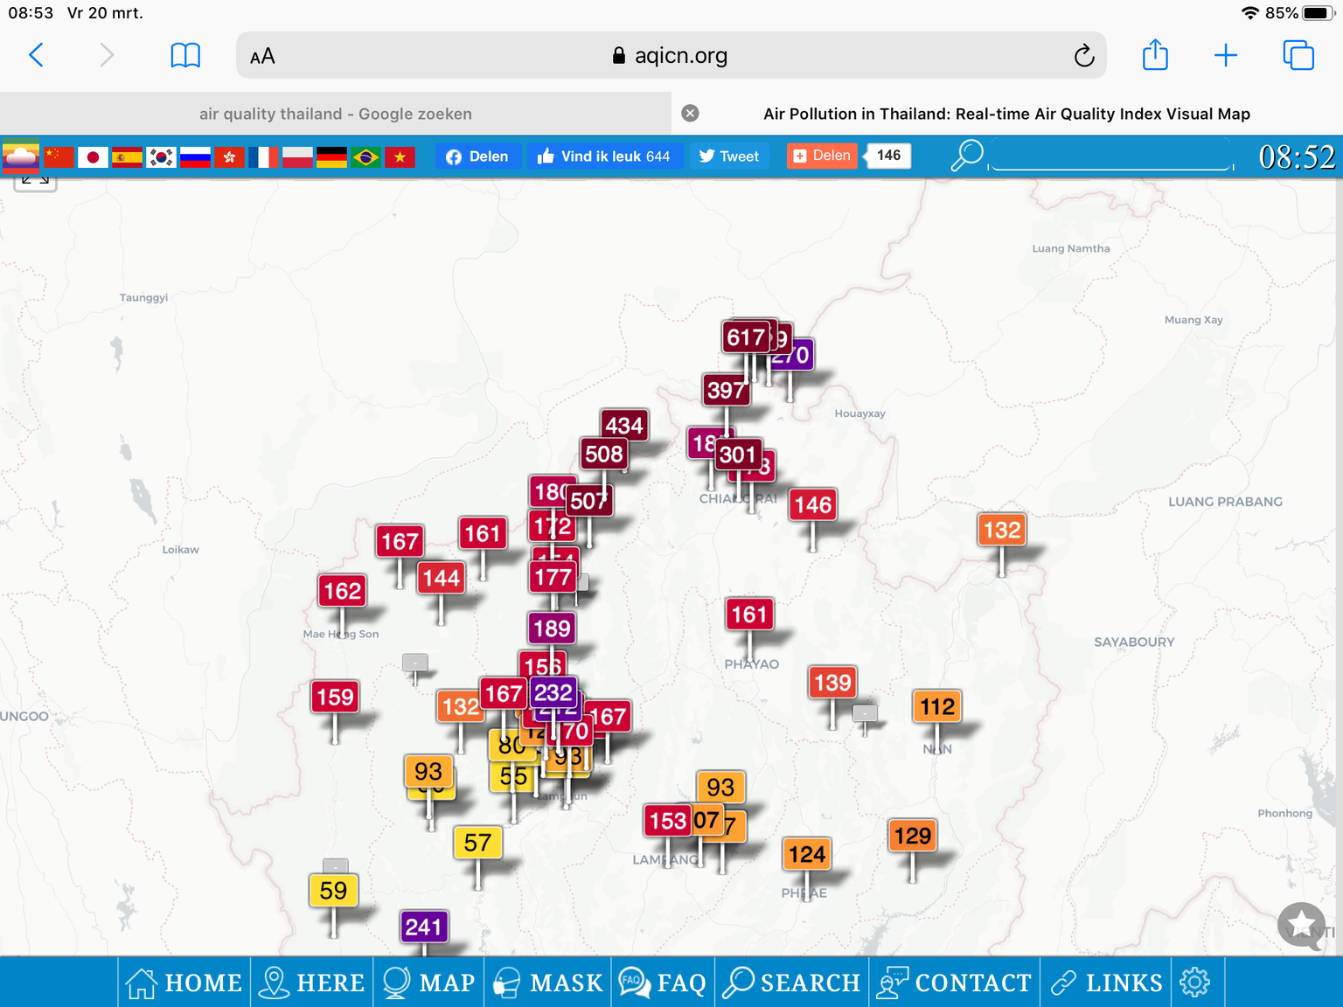Show the tab overview in Safari
This screenshot has height=1007, width=1343.
click(1298, 56)
